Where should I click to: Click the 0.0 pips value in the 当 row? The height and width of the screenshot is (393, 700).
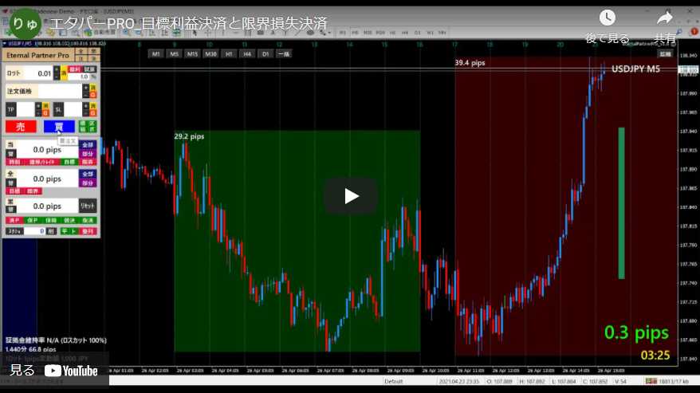[x=47, y=150]
